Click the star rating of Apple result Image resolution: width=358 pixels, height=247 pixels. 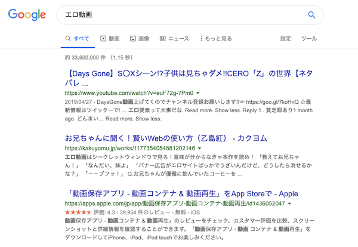(78, 212)
